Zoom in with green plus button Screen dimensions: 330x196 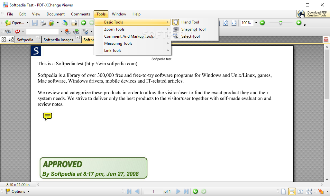click(x=299, y=23)
